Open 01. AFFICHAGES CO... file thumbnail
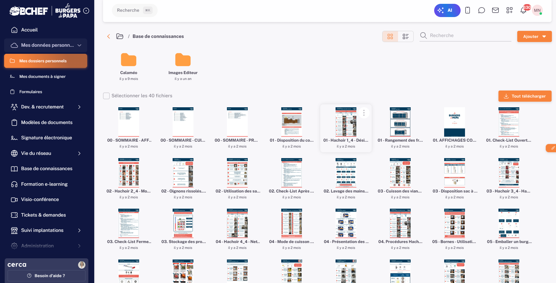Viewport: 556px width, 283px height. click(454, 122)
